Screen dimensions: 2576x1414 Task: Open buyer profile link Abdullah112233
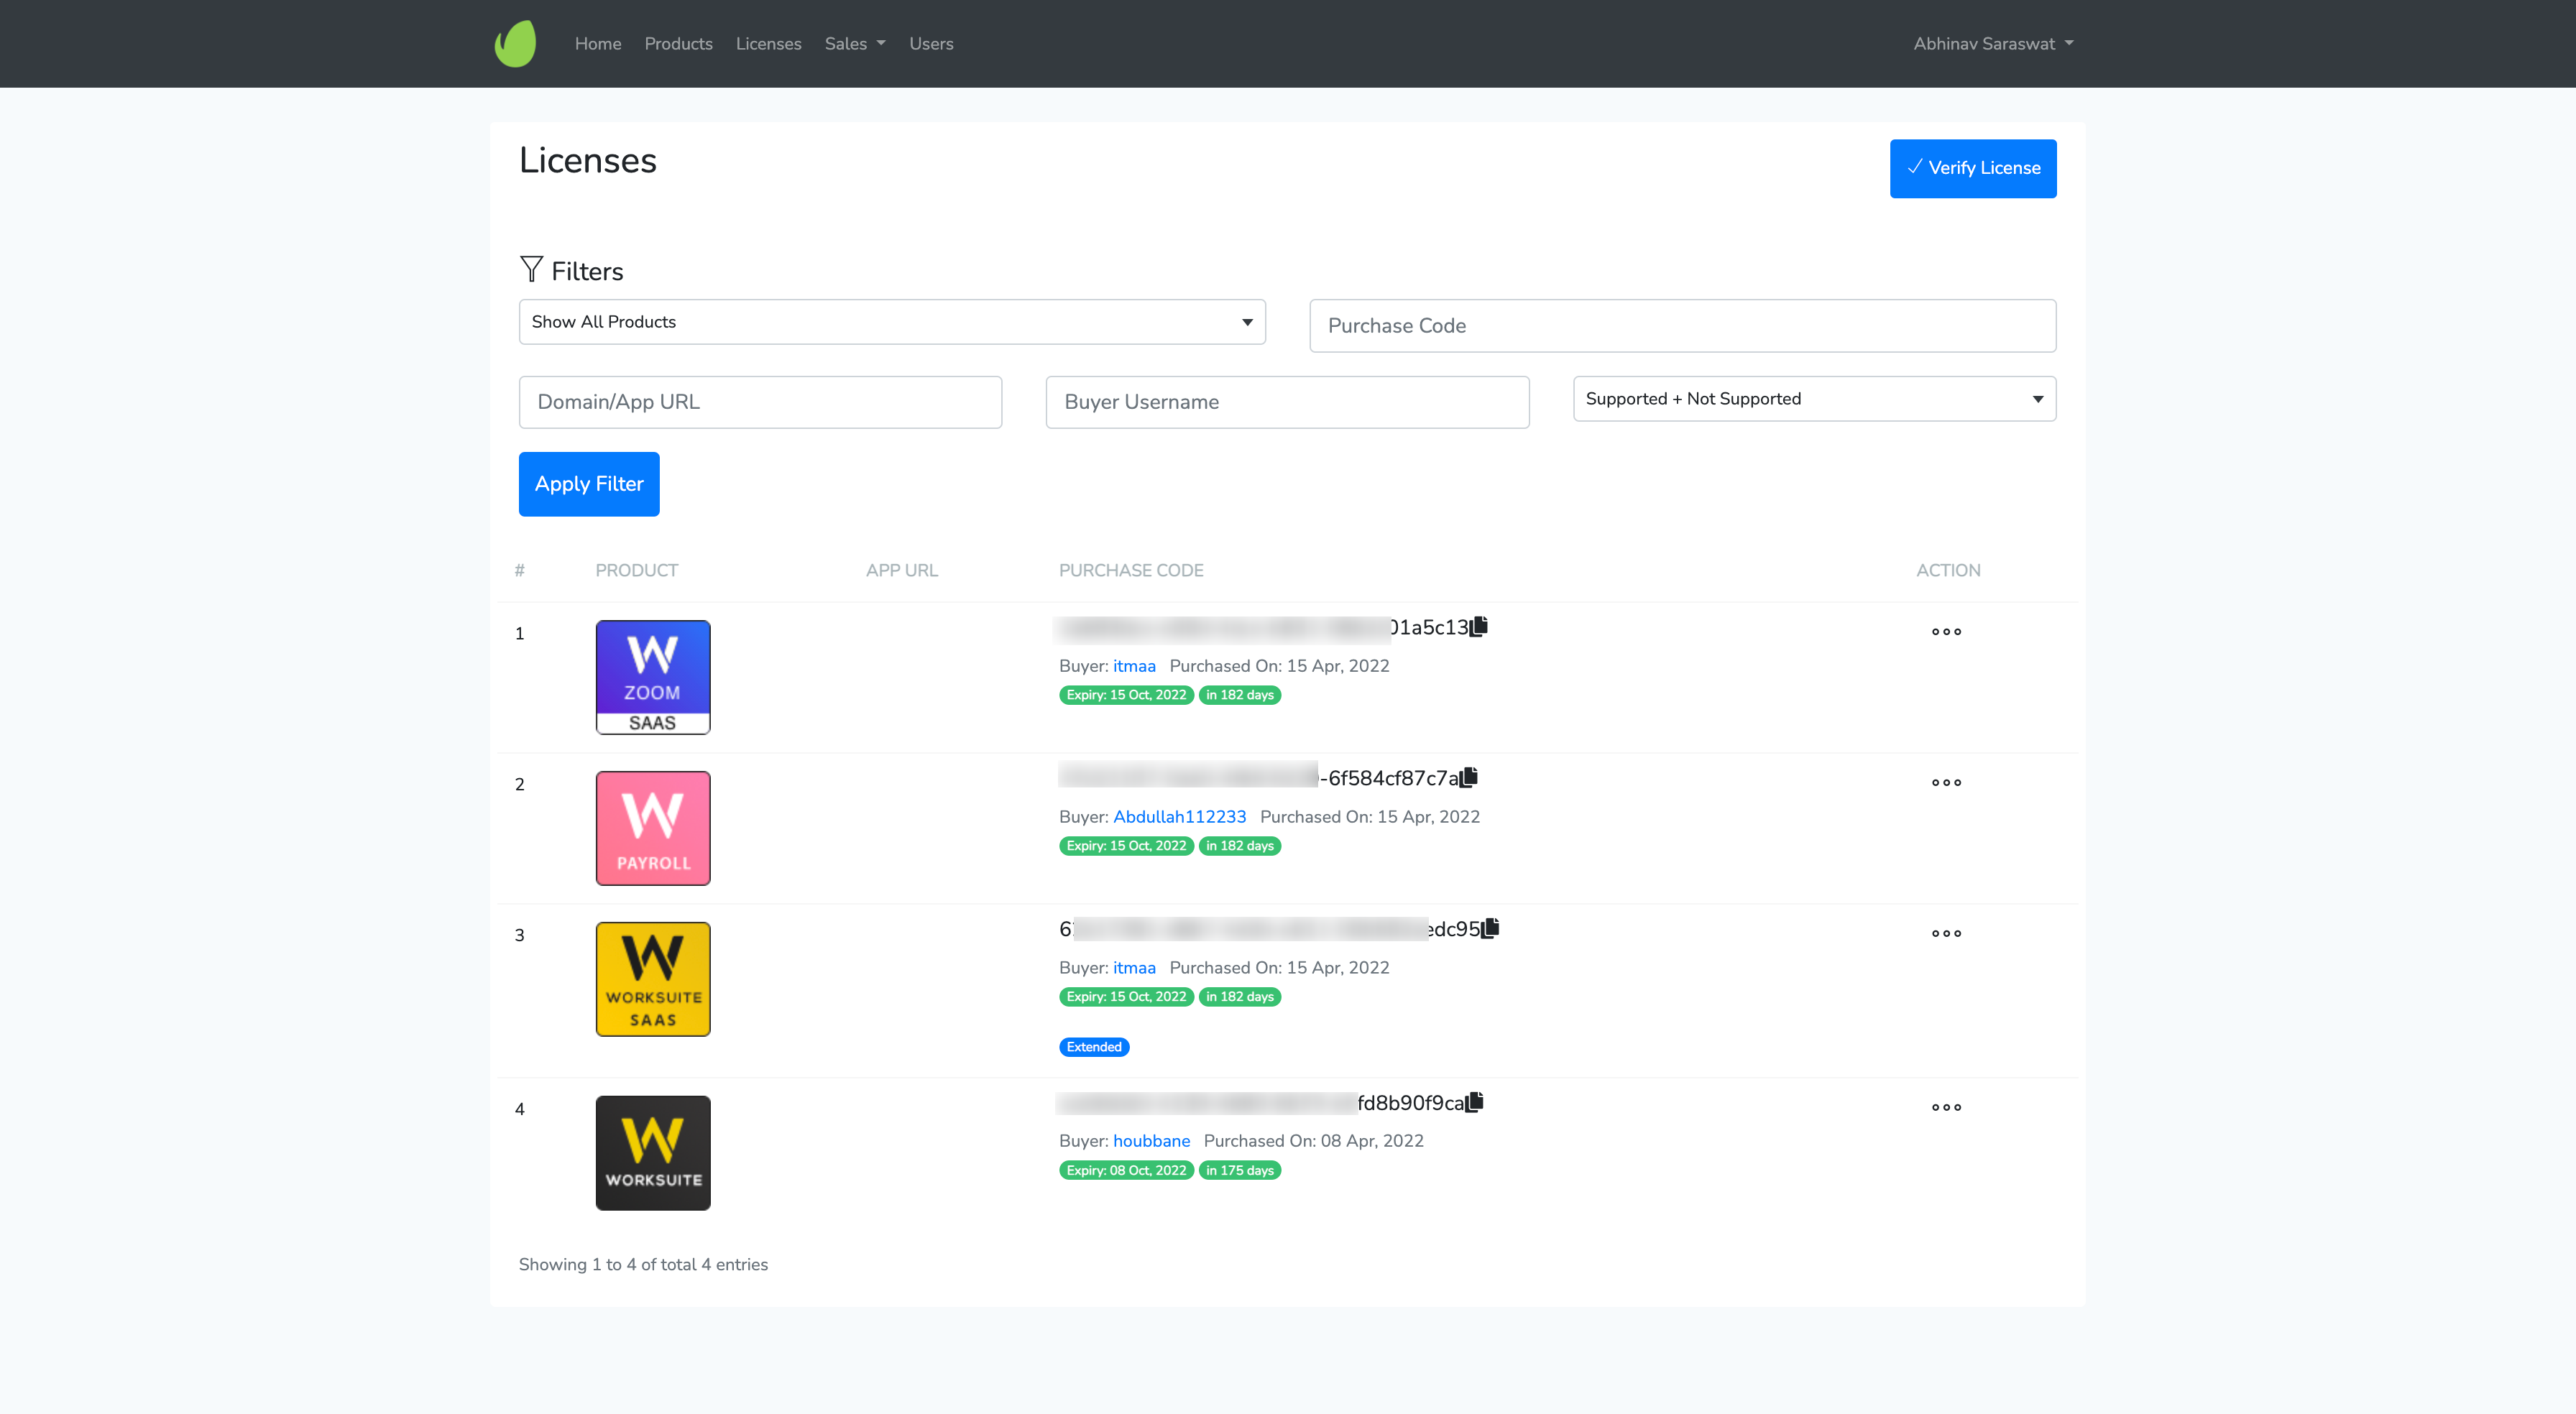click(x=1179, y=817)
